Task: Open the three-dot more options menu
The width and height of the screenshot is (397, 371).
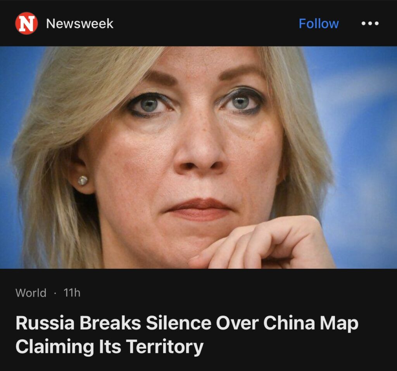Action: 370,24
